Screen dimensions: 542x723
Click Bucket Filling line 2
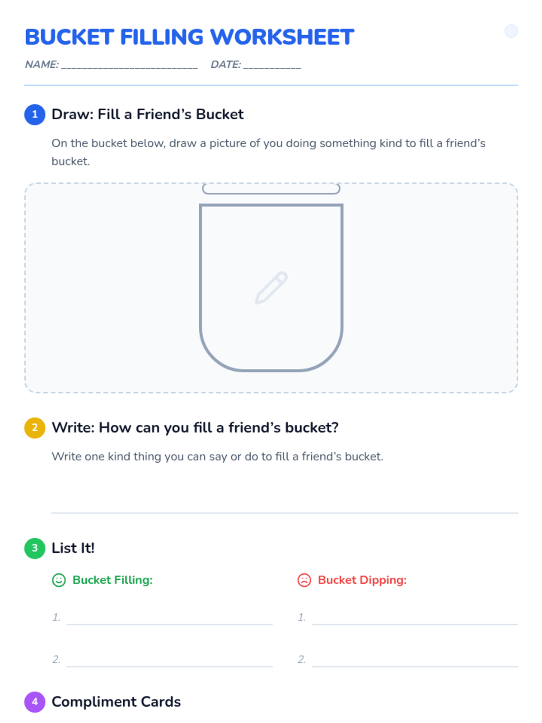tap(170, 666)
